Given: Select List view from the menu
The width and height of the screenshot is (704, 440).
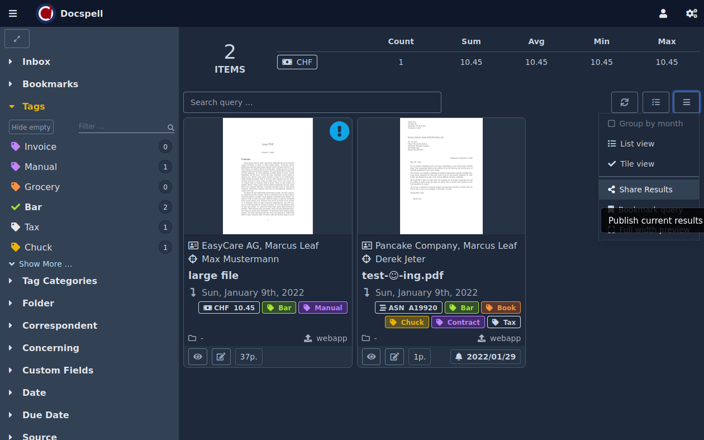Looking at the screenshot, I should (x=637, y=144).
